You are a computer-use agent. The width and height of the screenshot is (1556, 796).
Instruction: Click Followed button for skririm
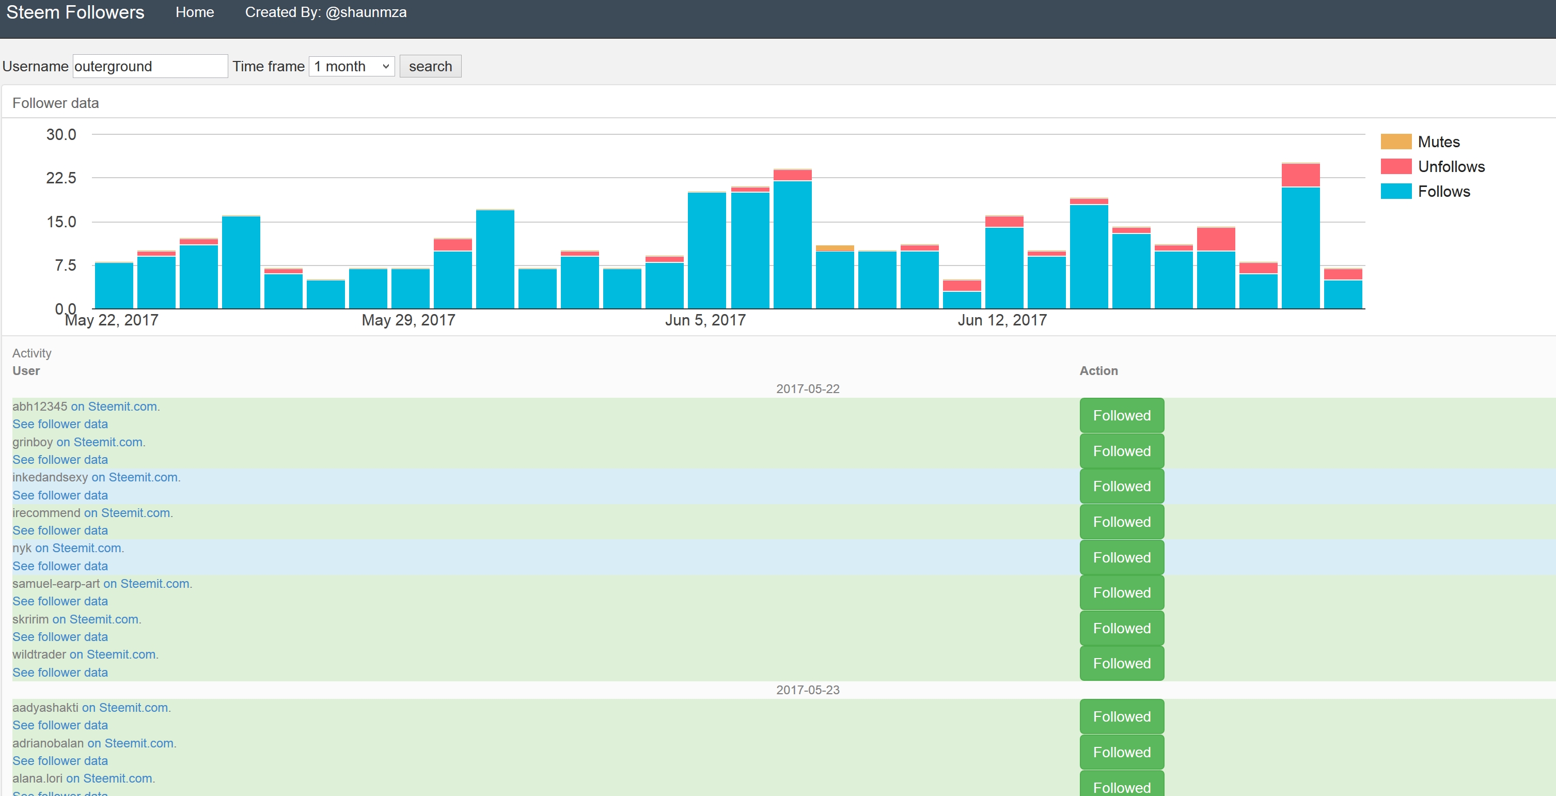1122,628
